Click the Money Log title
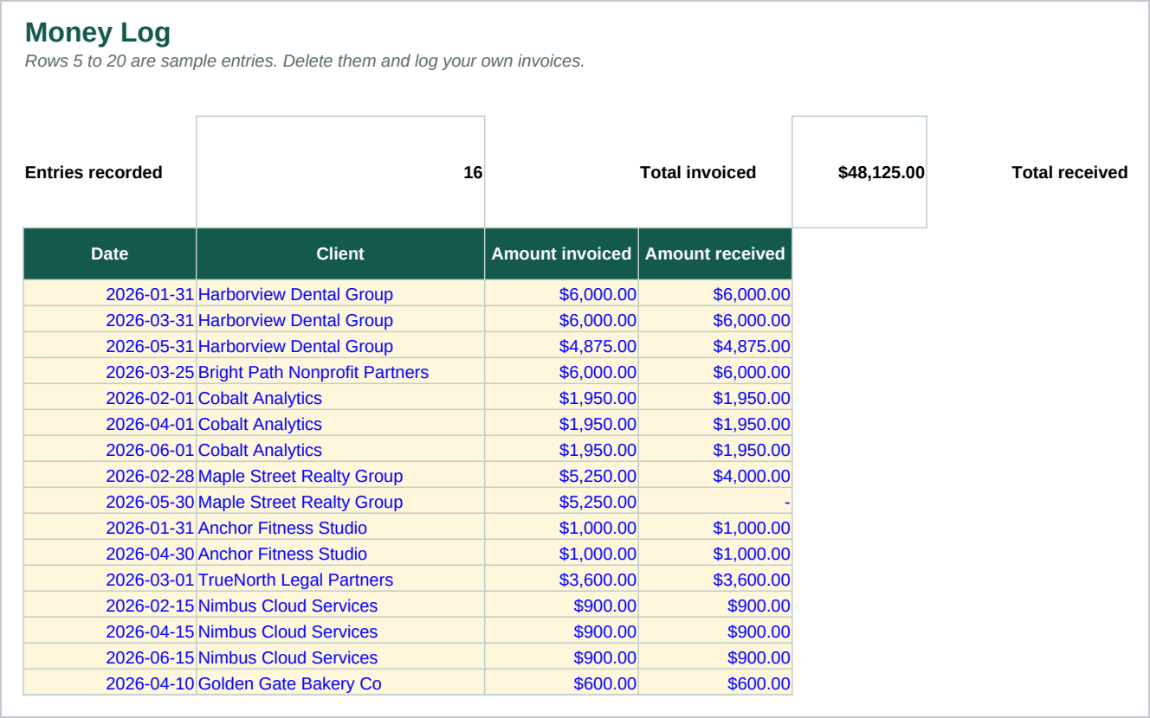 [x=98, y=33]
